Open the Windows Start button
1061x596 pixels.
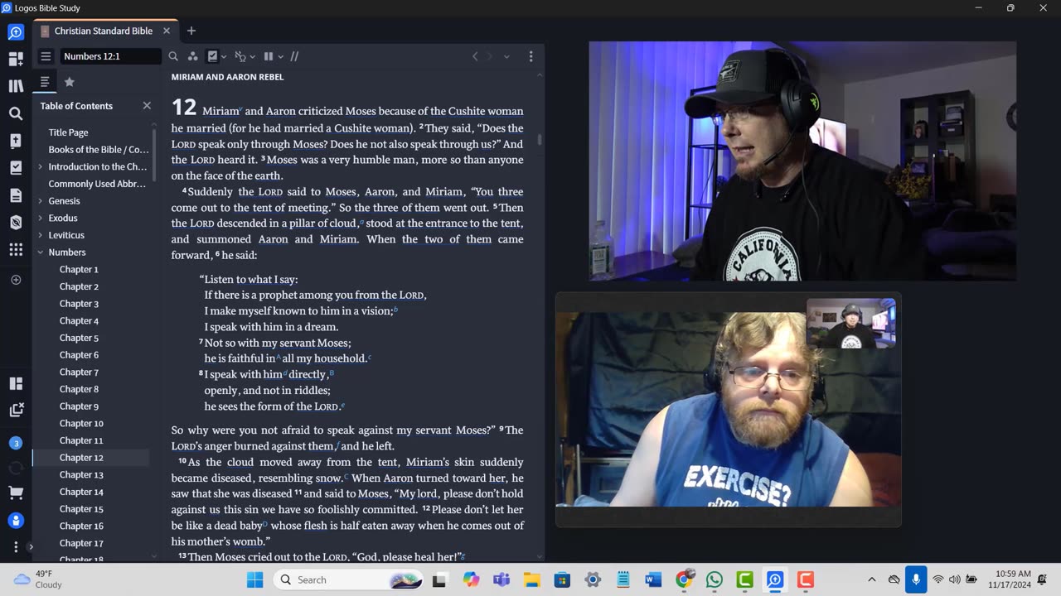(254, 579)
